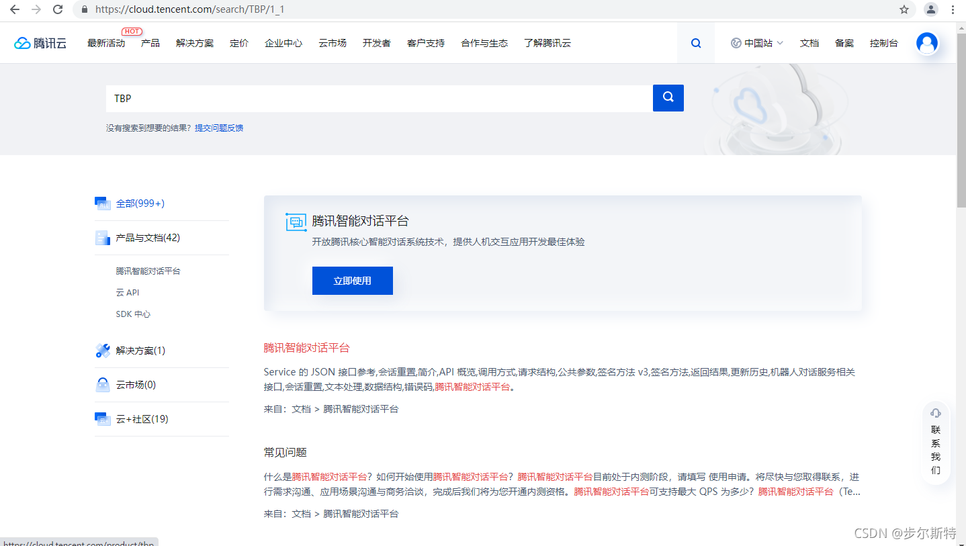This screenshot has width=966, height=546.
Task: Click the 云市场 category icon
Action: pos(102,385)
